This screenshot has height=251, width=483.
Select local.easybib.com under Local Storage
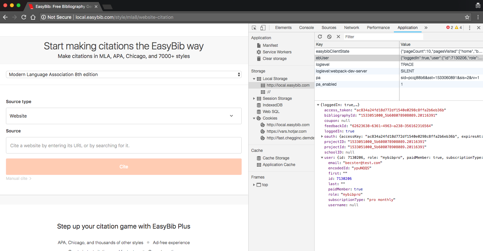288,85
